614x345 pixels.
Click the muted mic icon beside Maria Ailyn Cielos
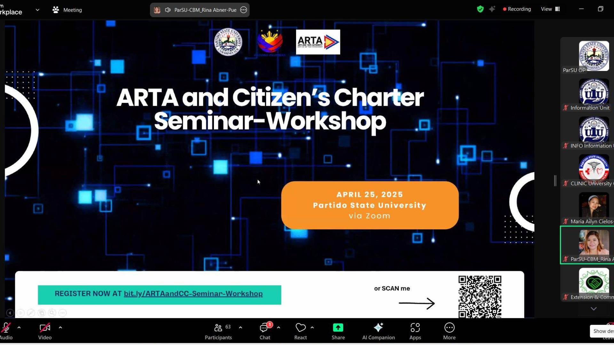pyautogui.click(x=566, y=221)
